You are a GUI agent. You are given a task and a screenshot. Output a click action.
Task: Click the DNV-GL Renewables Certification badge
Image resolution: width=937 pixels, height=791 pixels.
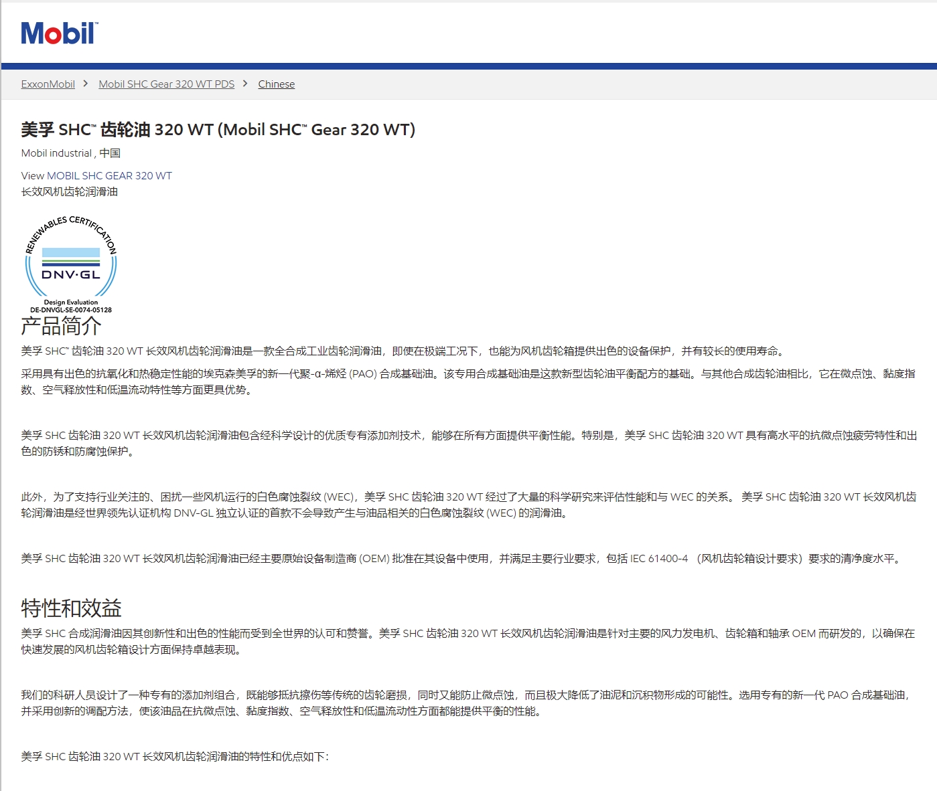coord(70,264)
